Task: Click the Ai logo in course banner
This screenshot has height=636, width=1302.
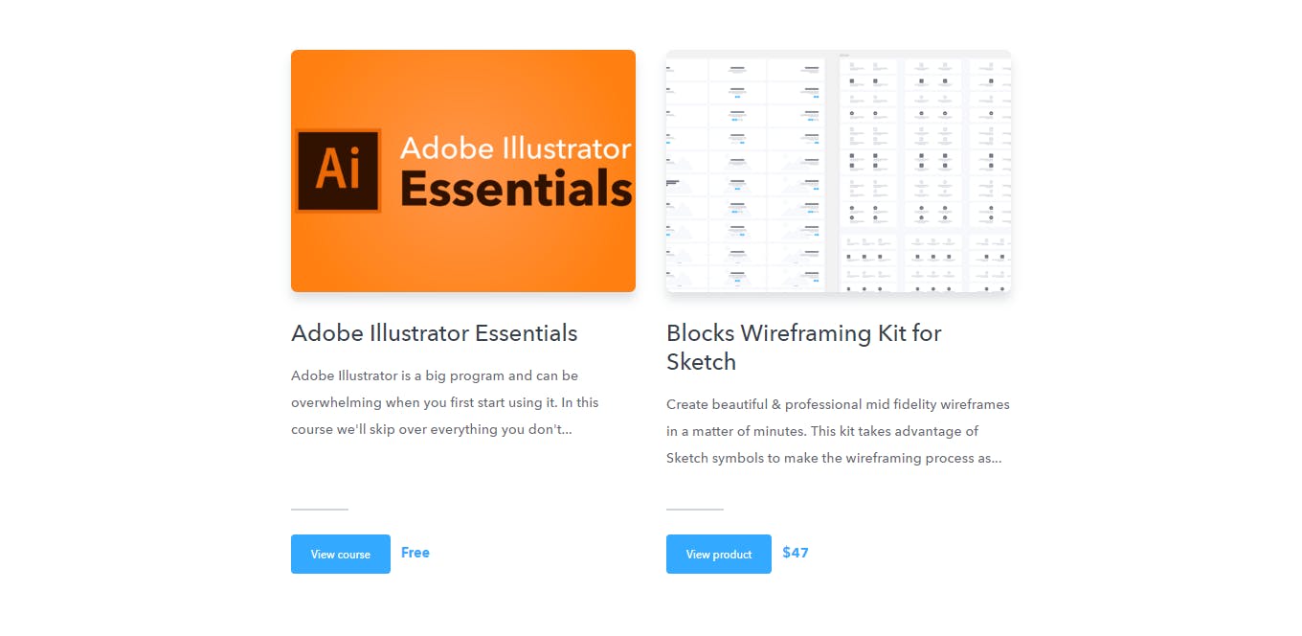Action: (x=338, y=170)
